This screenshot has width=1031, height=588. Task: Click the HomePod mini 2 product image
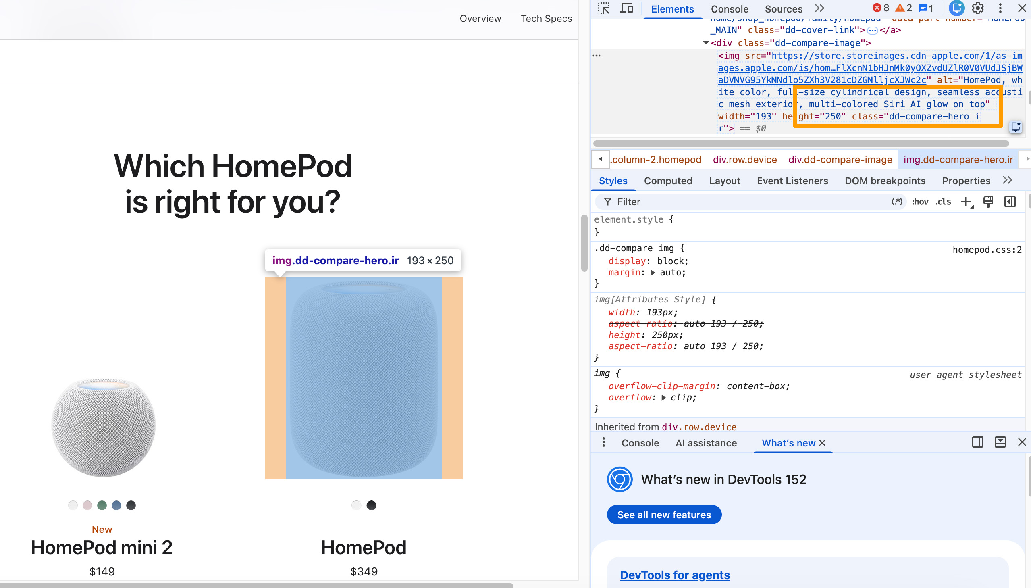pos(103,428)
